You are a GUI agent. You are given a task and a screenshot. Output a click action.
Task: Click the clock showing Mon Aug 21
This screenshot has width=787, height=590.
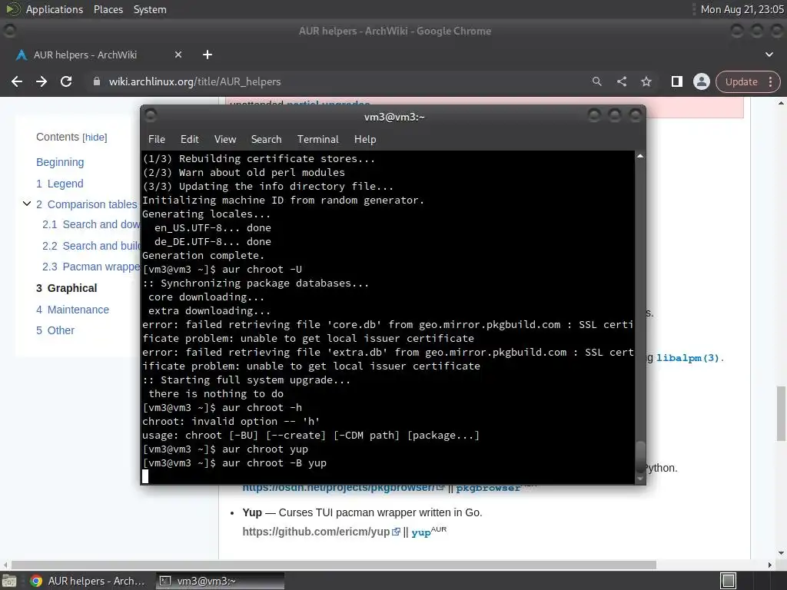pyautogui.click(x=742, y=9)
